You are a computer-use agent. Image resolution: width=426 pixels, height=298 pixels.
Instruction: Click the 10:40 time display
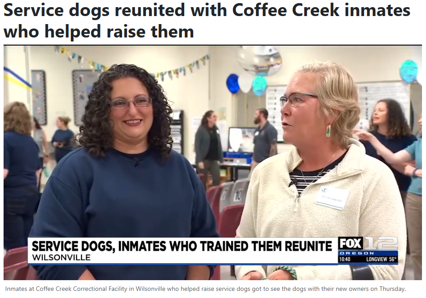tap(345, 259)
